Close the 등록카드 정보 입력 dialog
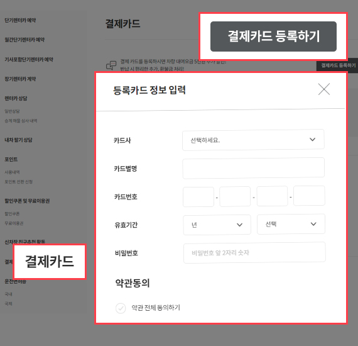 tap(324, 89)
